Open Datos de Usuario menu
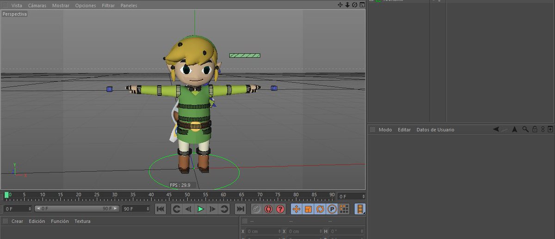 (435, 130)
